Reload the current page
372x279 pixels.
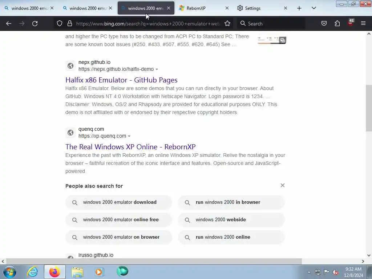tap(35, 24)
